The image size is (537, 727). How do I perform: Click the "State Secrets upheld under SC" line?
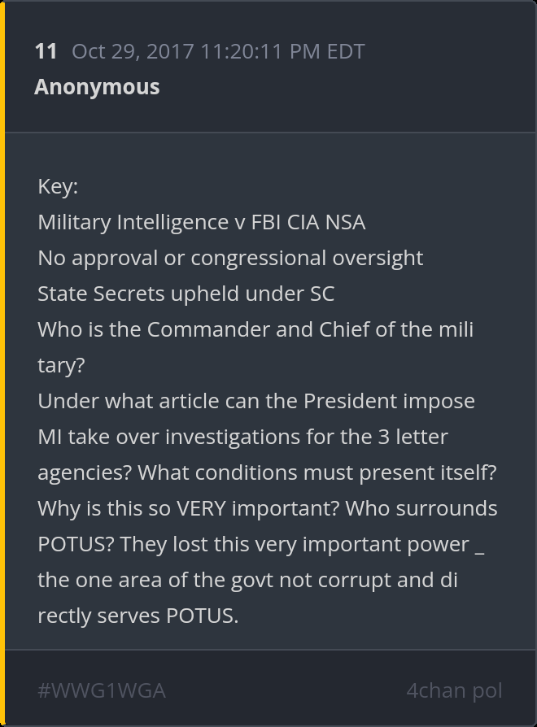(186, 294)
